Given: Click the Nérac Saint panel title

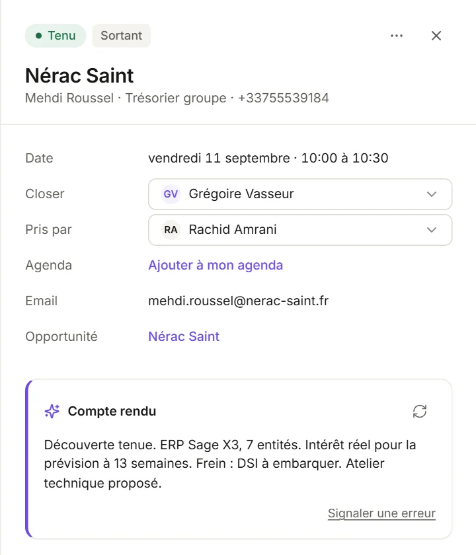Looking at the screenshot, I should [x=79, y=75].
